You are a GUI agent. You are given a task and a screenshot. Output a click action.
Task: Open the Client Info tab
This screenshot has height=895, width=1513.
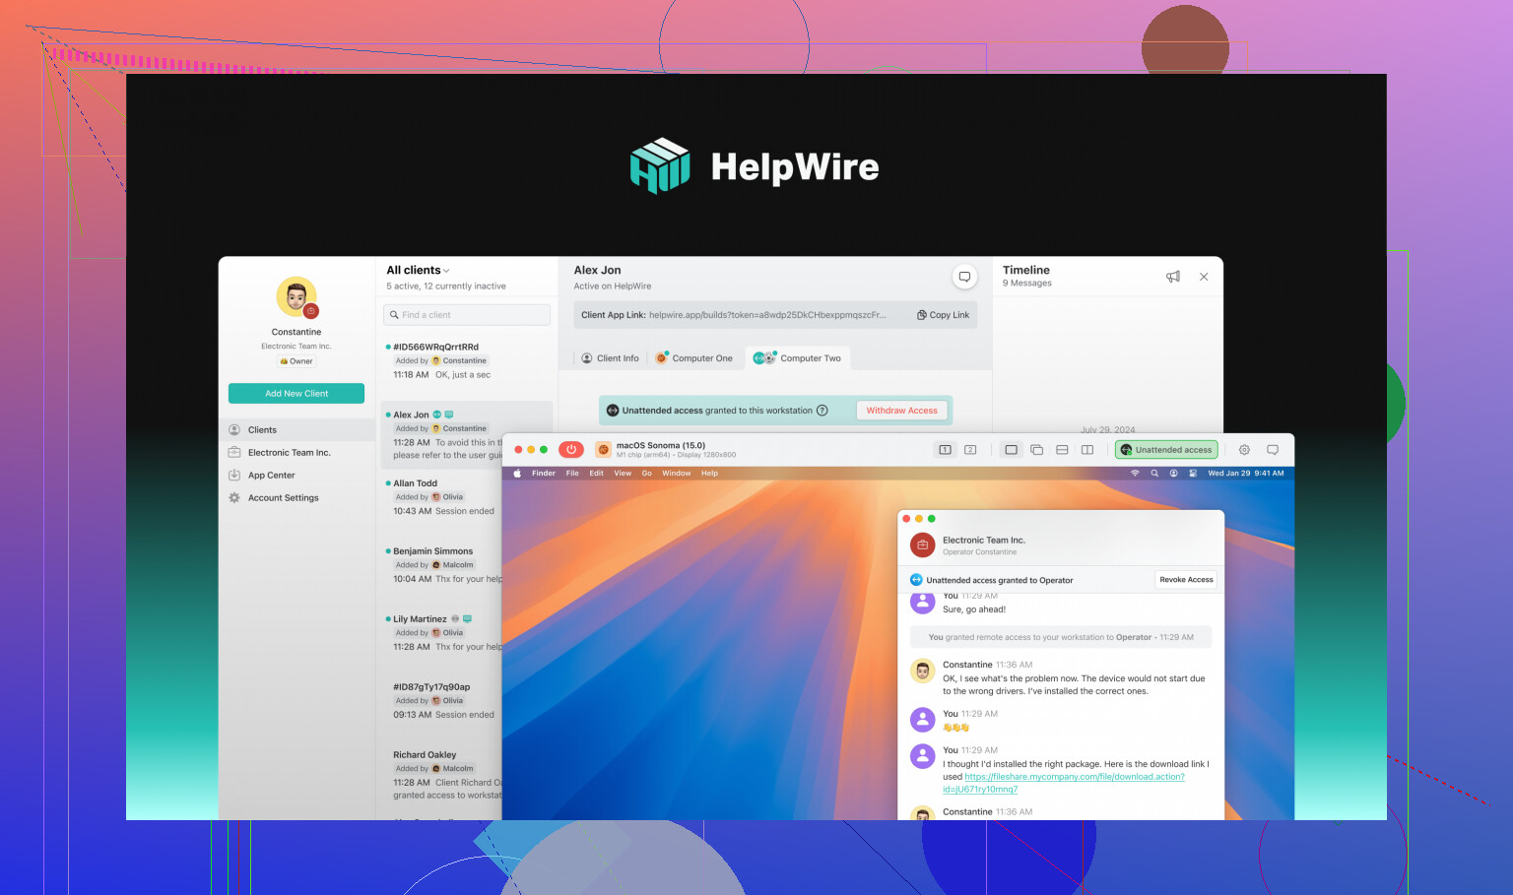[x=610, y=358]
